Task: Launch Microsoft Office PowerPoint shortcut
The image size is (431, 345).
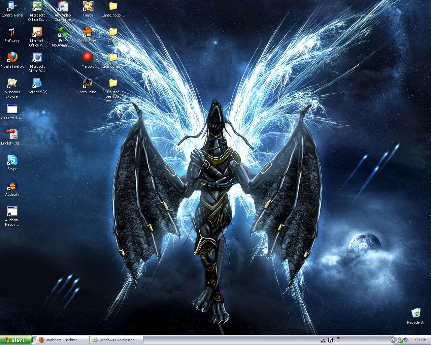Action: tap(37, 37)
